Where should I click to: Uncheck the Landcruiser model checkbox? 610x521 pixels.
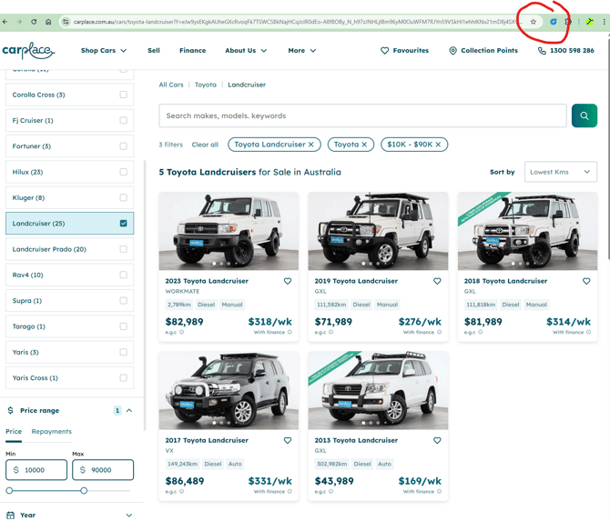pos(124,223)
